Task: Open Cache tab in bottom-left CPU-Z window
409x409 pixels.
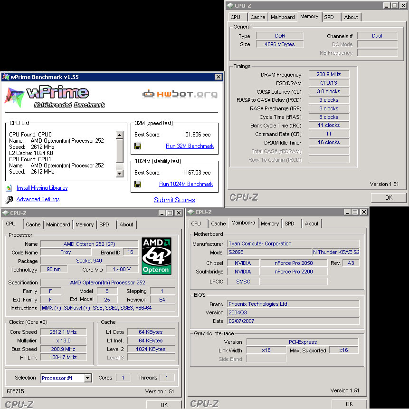Action: (x=33, y=224)
